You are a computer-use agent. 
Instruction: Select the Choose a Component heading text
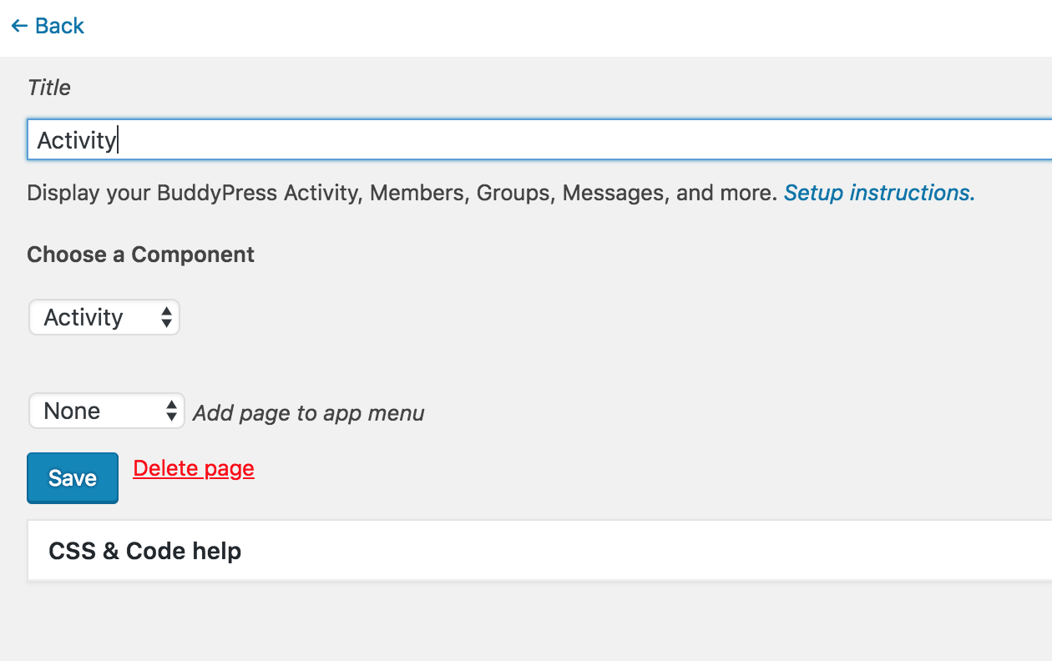(x=140, y=255)
